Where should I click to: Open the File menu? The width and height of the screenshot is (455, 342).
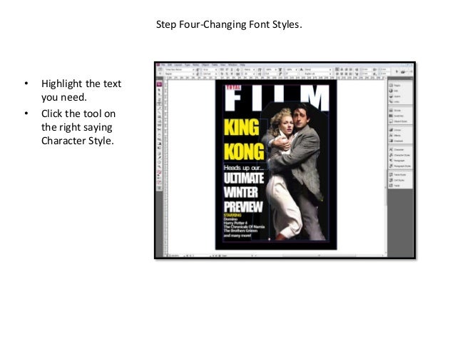click(163, 65)
